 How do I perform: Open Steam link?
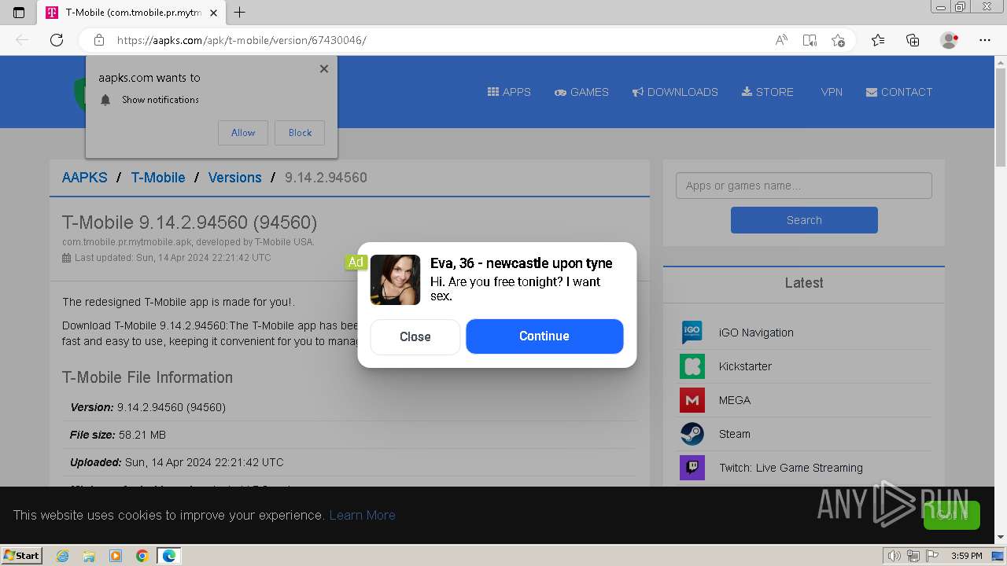click(735, 434)
